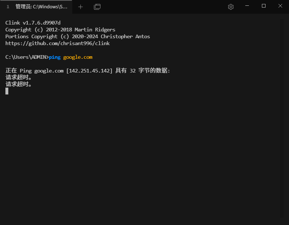
Task: Open the window list icon beside plus
Action: pyautogui.click(x=97, y=7)
